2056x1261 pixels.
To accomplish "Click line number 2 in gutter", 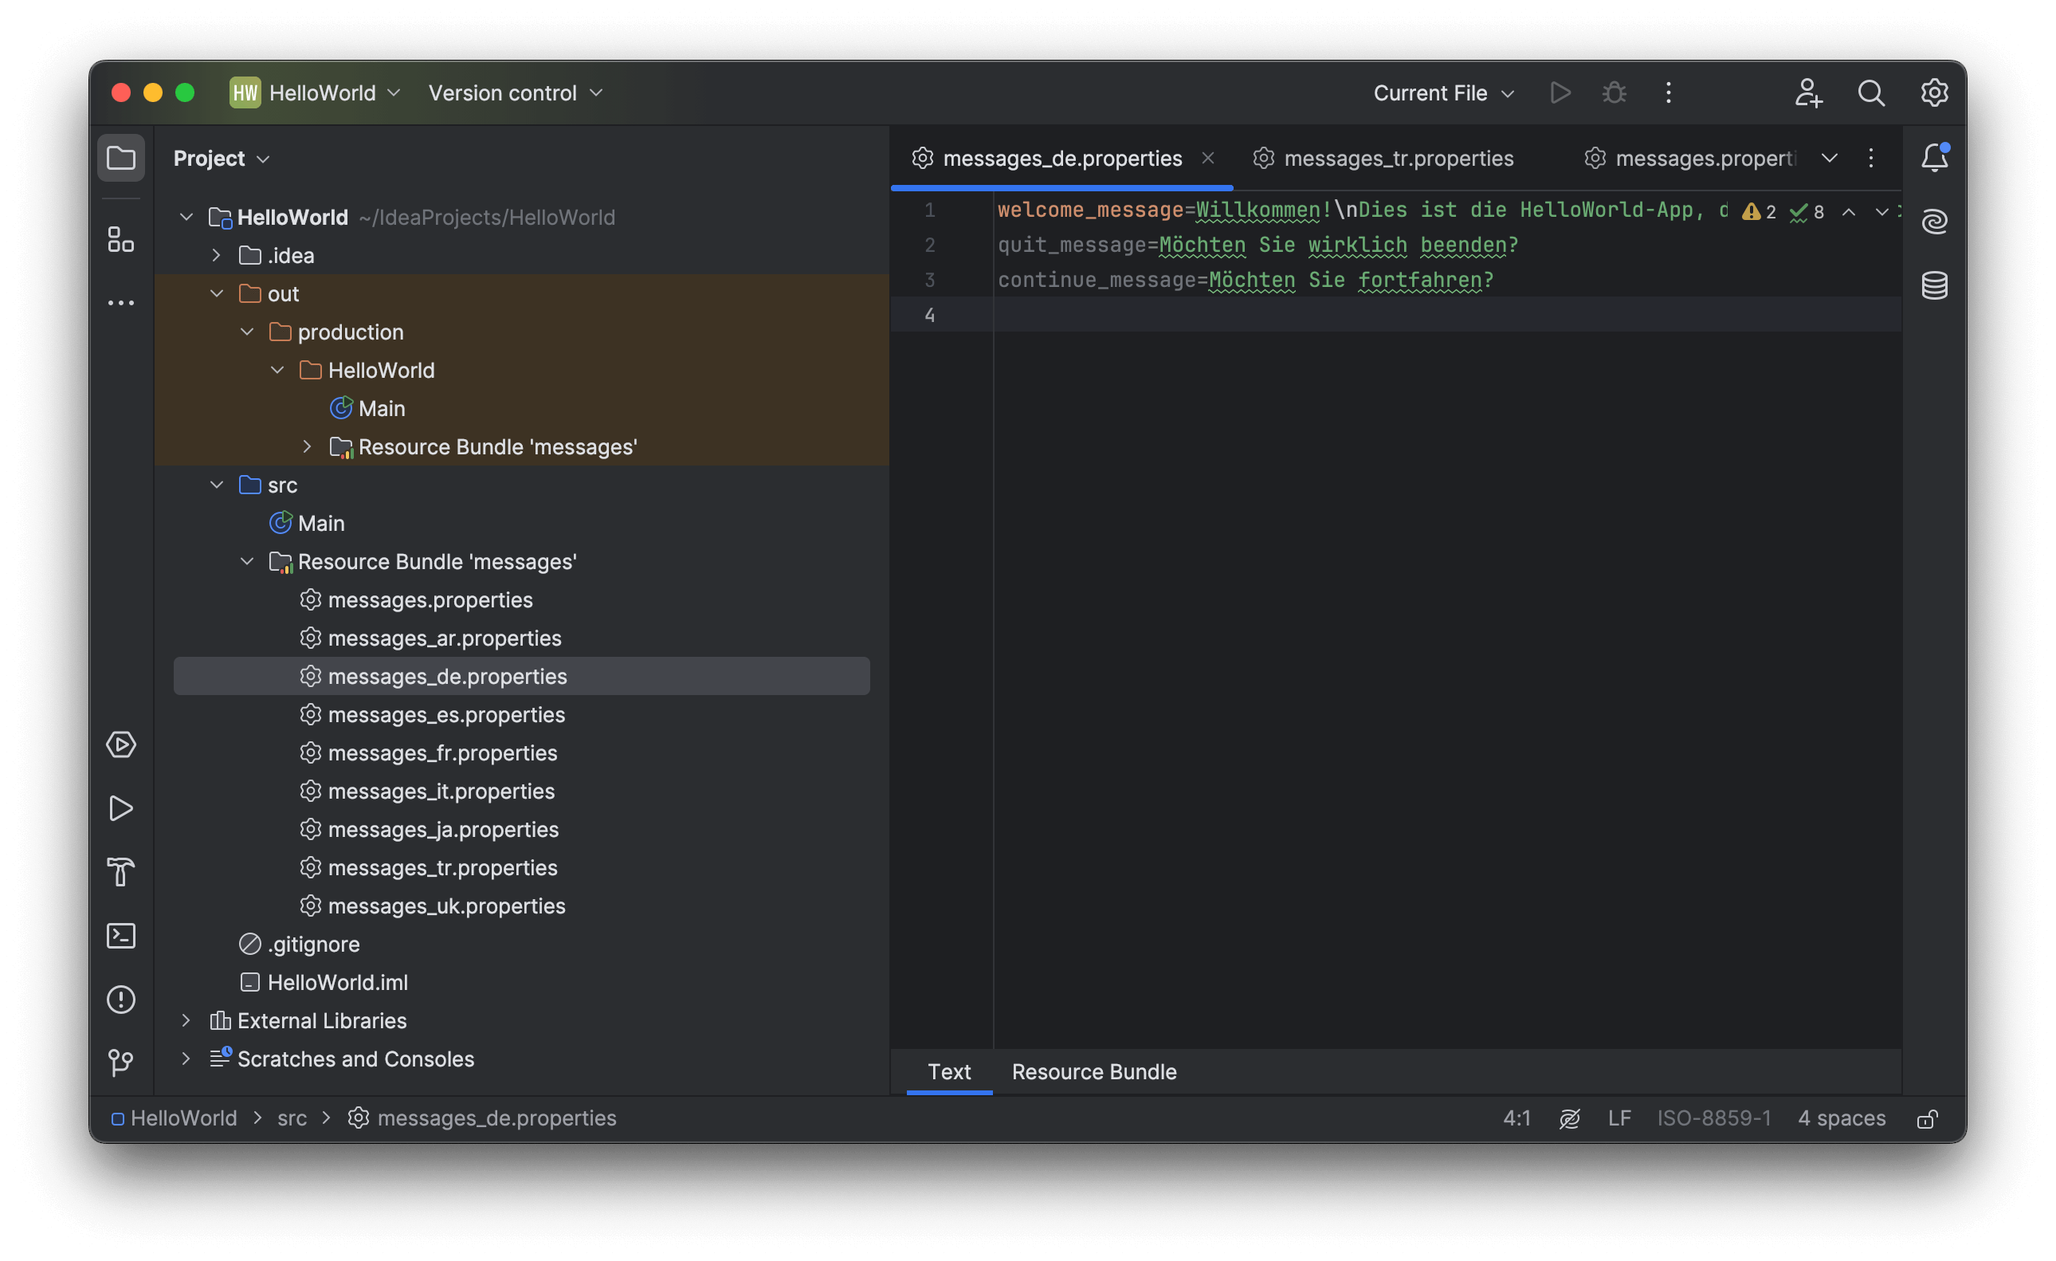I will [x=928, y=246].
